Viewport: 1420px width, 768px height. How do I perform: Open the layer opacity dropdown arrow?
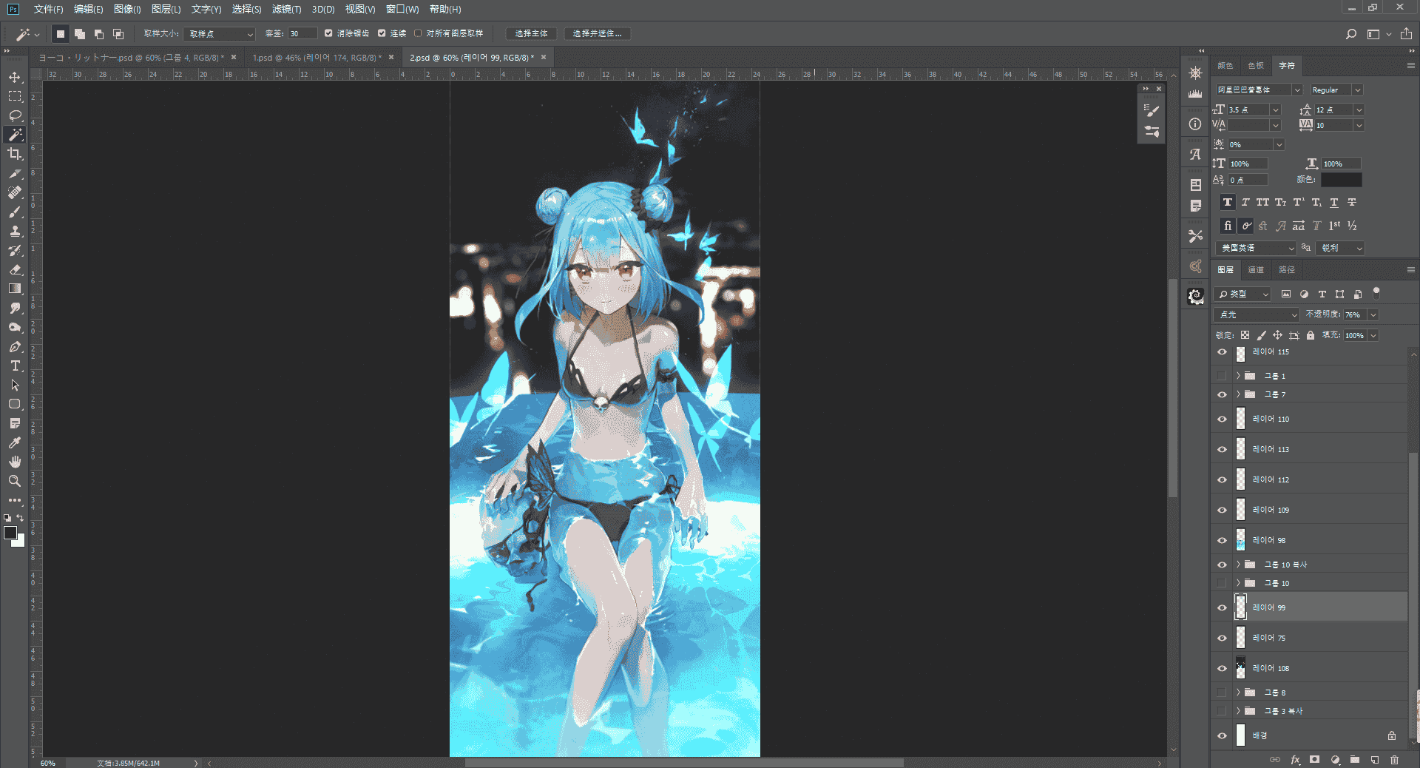click(1373, 314)
